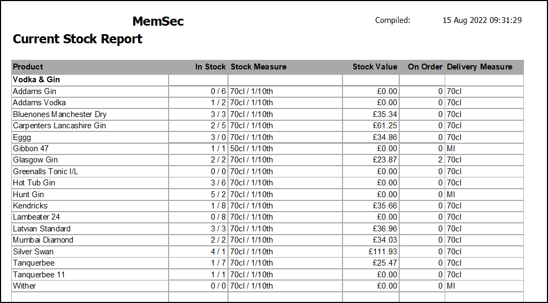This screenshot has width=548, height=303.
Task: Select the Stock Measure column header
Action: (258, 67)
